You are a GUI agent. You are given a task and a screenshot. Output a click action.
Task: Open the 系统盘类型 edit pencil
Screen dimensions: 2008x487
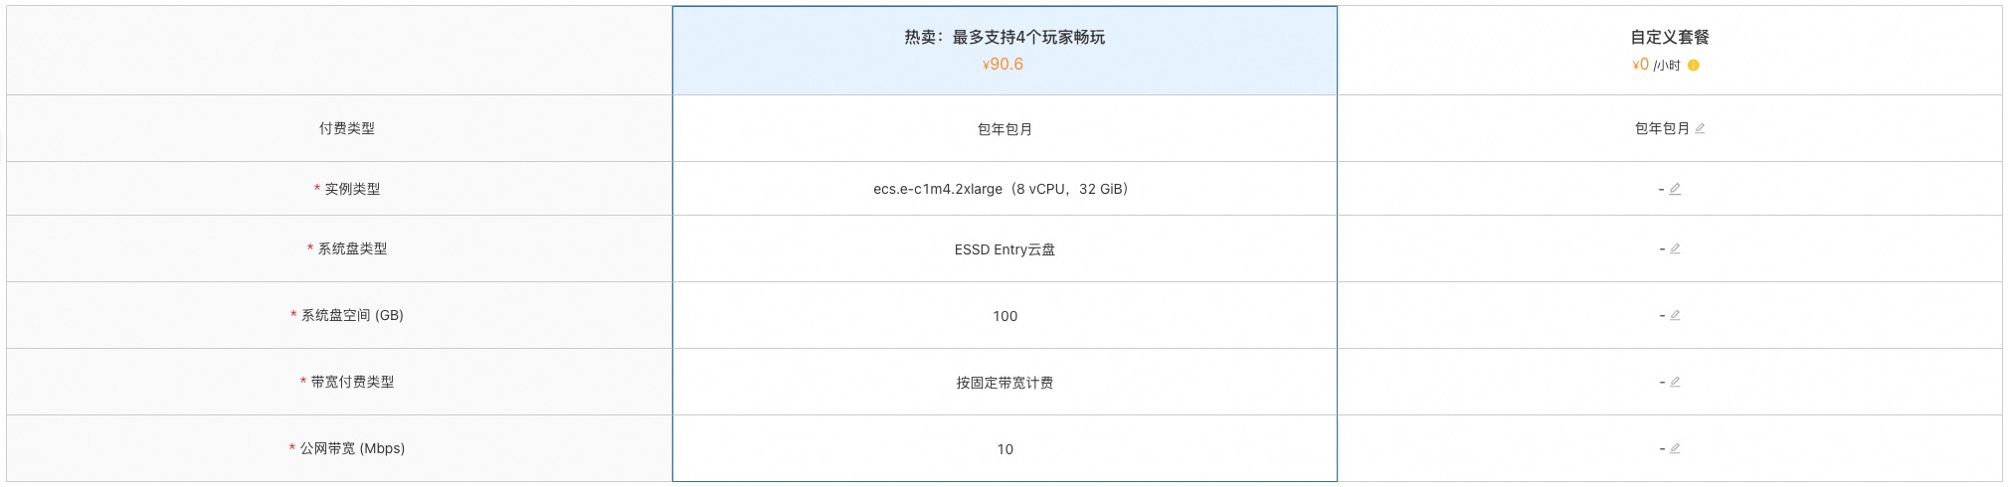(1675, 248)
